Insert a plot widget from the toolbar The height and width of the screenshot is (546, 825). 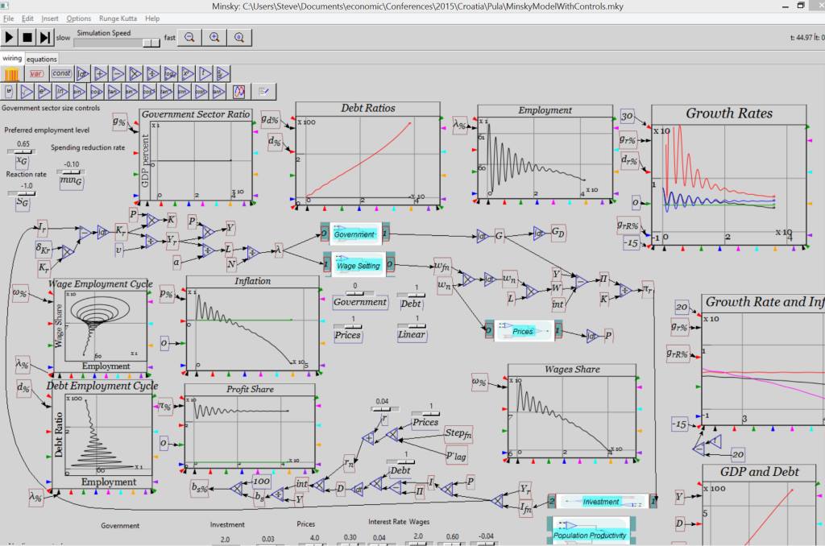click(x=238, y=90)
